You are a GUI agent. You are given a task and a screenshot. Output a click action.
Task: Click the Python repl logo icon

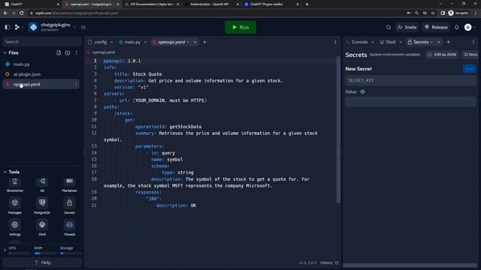click(x=33, y=27)
